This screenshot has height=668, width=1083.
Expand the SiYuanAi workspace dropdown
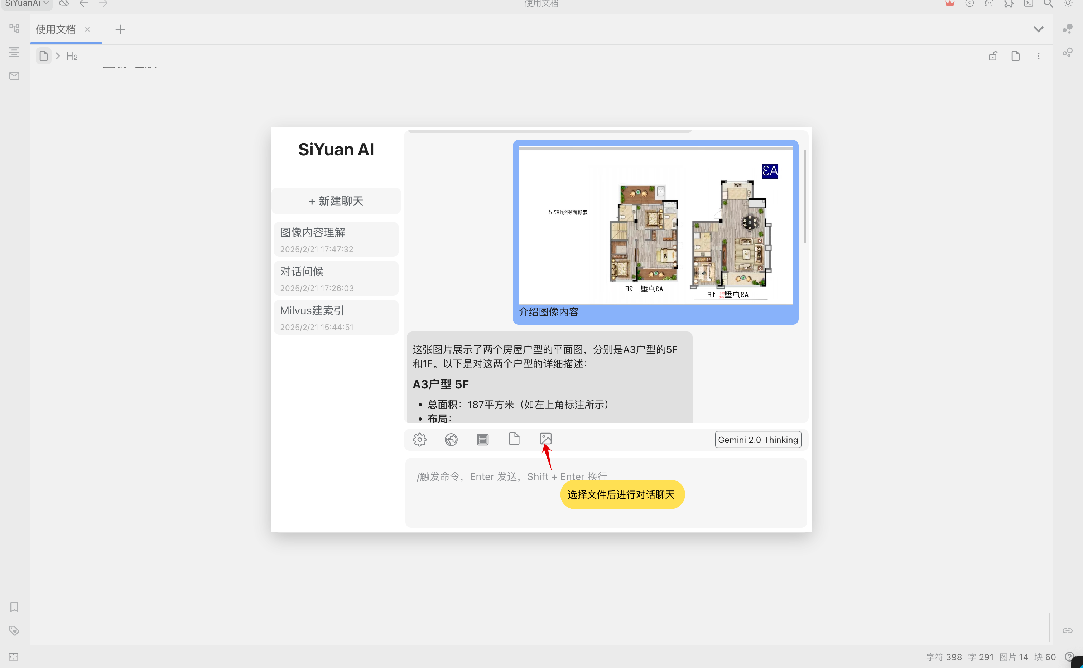pyautogui.click(x=46, y=3)
